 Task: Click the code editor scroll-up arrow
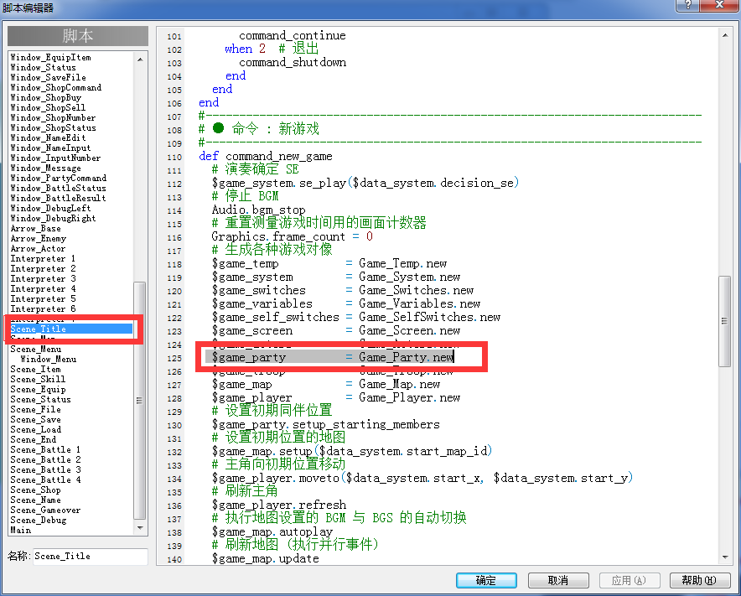(x=725, y=35)
